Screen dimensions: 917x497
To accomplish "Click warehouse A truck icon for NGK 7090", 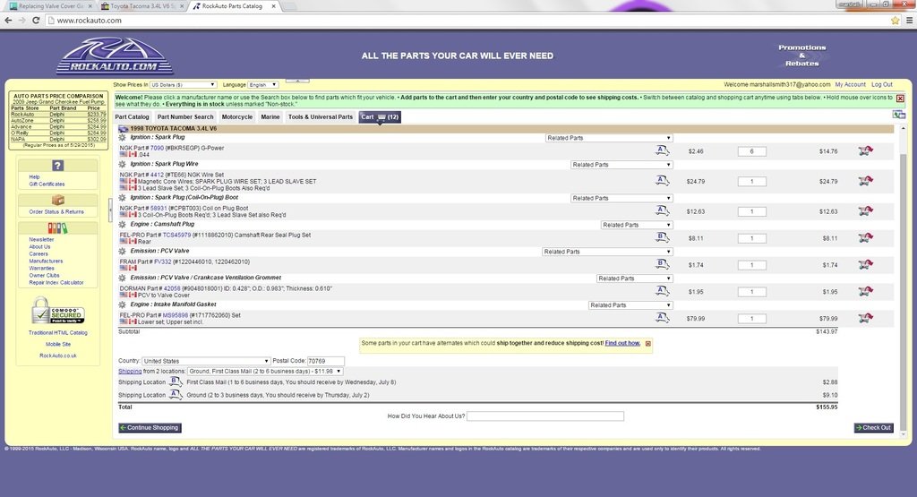I will pos(662,150).
